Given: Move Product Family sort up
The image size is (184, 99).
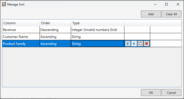Looking at the screenshot, I should click(128, 44).
